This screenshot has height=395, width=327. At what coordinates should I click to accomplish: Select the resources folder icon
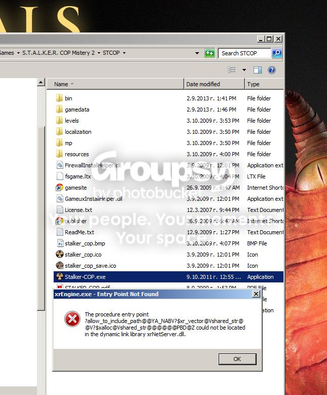click(59, 154)
